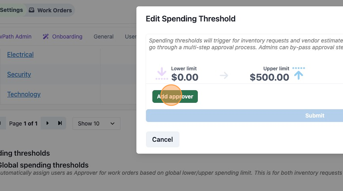
Task: Open the Security category link
Action: (19, 74)
